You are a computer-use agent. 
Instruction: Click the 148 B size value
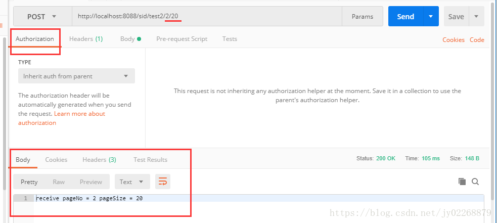tap(472, 158)
